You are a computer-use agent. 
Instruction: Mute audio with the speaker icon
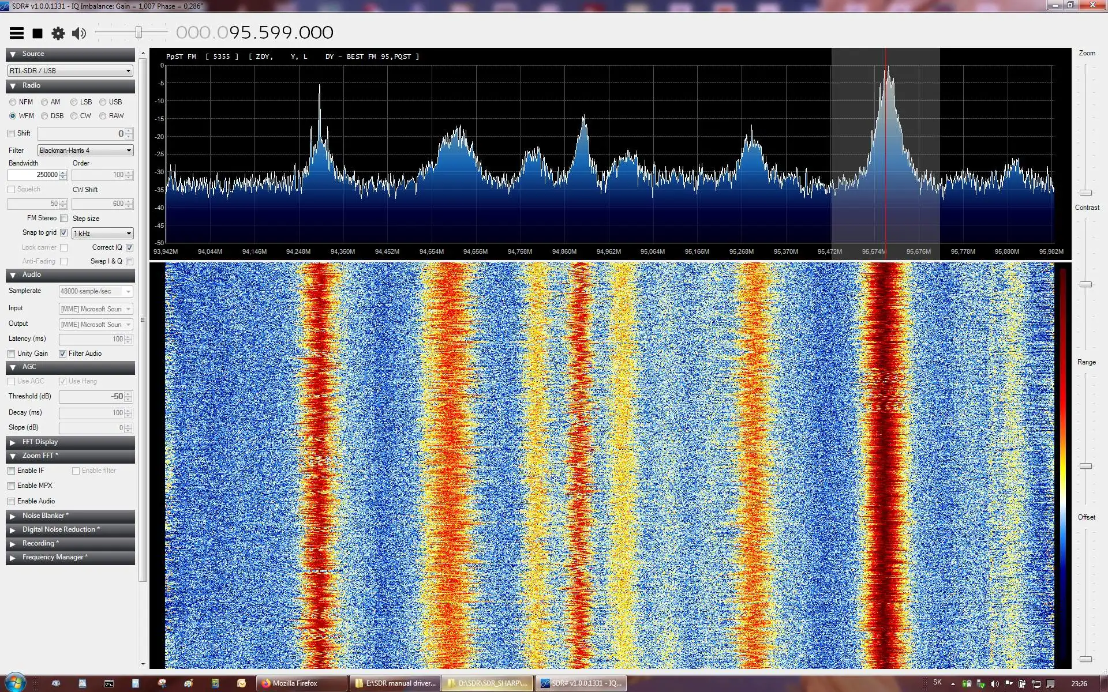pos(78,33)
